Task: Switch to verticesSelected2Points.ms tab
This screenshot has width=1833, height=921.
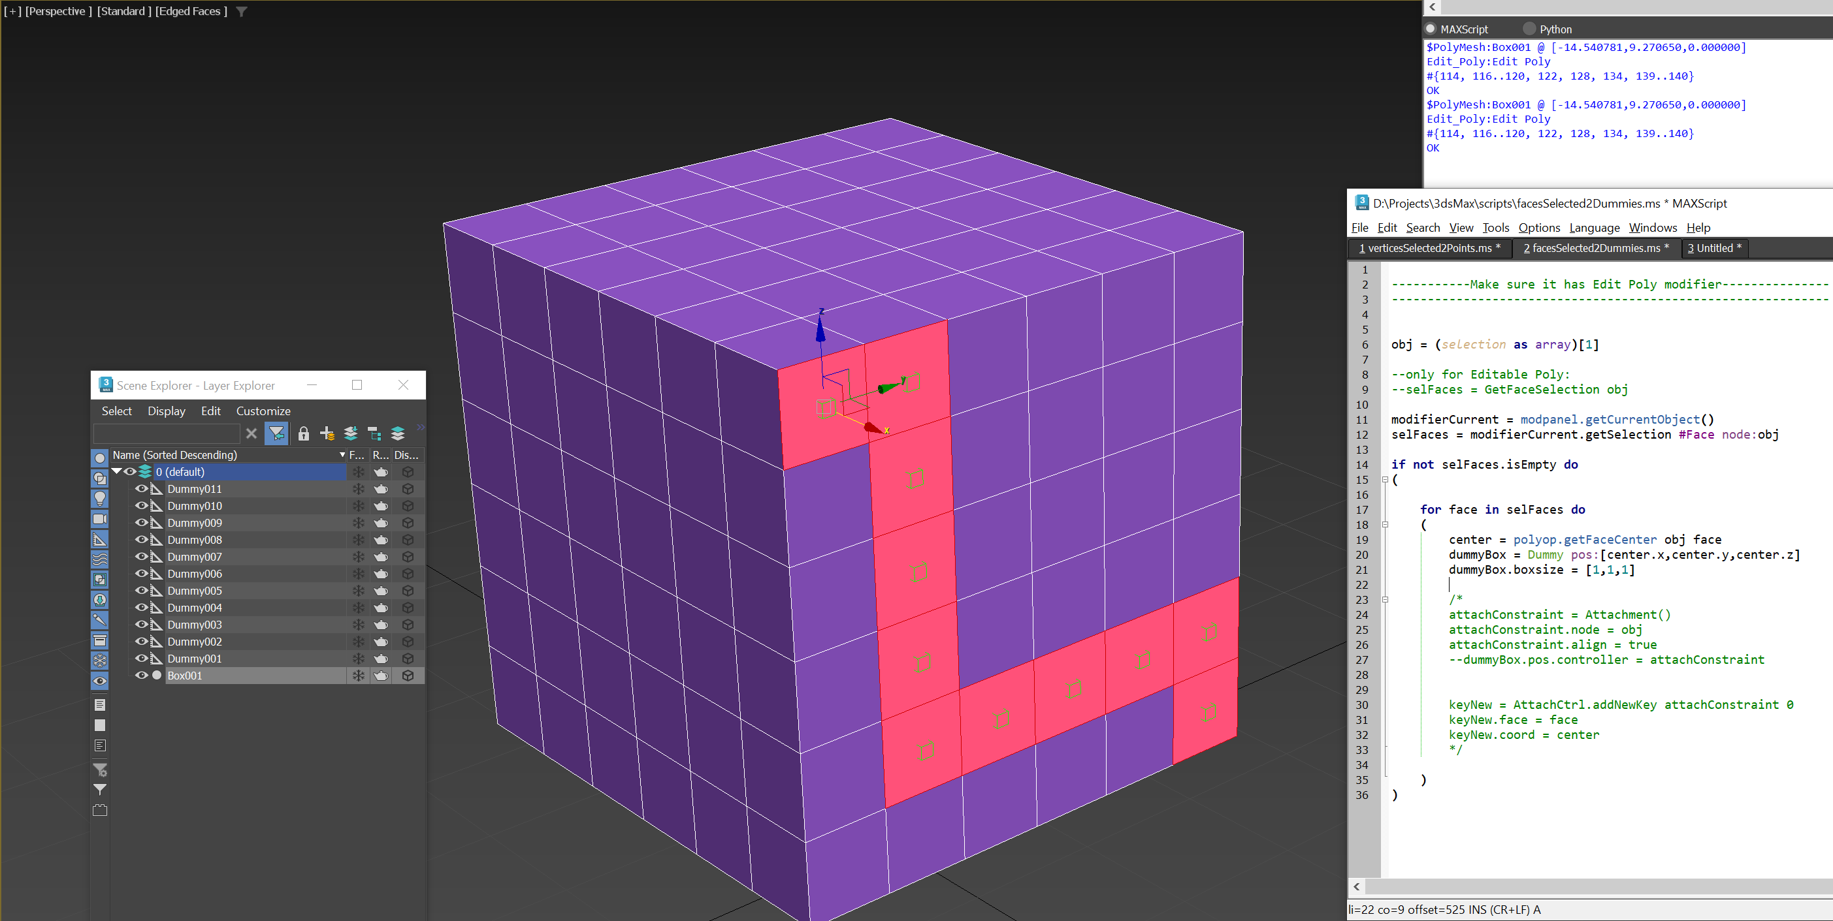Action: tap(1429, 248)
